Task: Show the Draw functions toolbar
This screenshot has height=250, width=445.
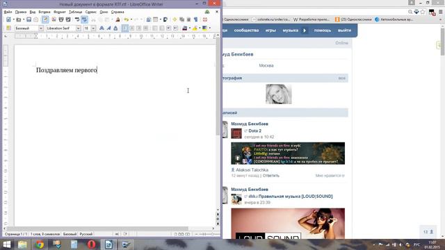Action: (165, 19)
